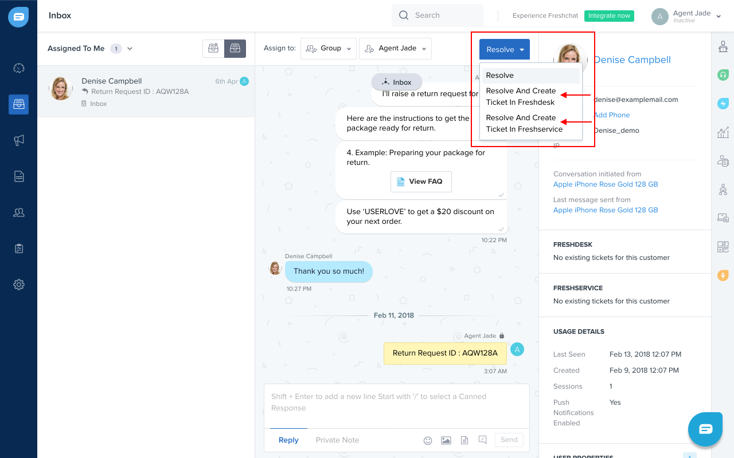This screenshot has width=734, height=458.
Task: Open the Inbox icon in left sidebar
Action: tap(19, 104)
